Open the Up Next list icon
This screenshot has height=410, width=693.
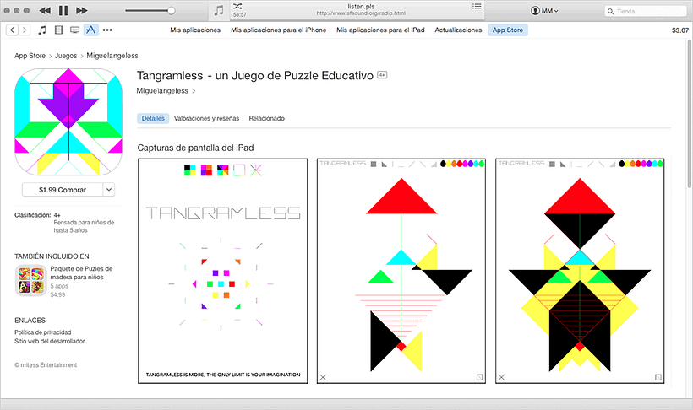pos(477,7)
